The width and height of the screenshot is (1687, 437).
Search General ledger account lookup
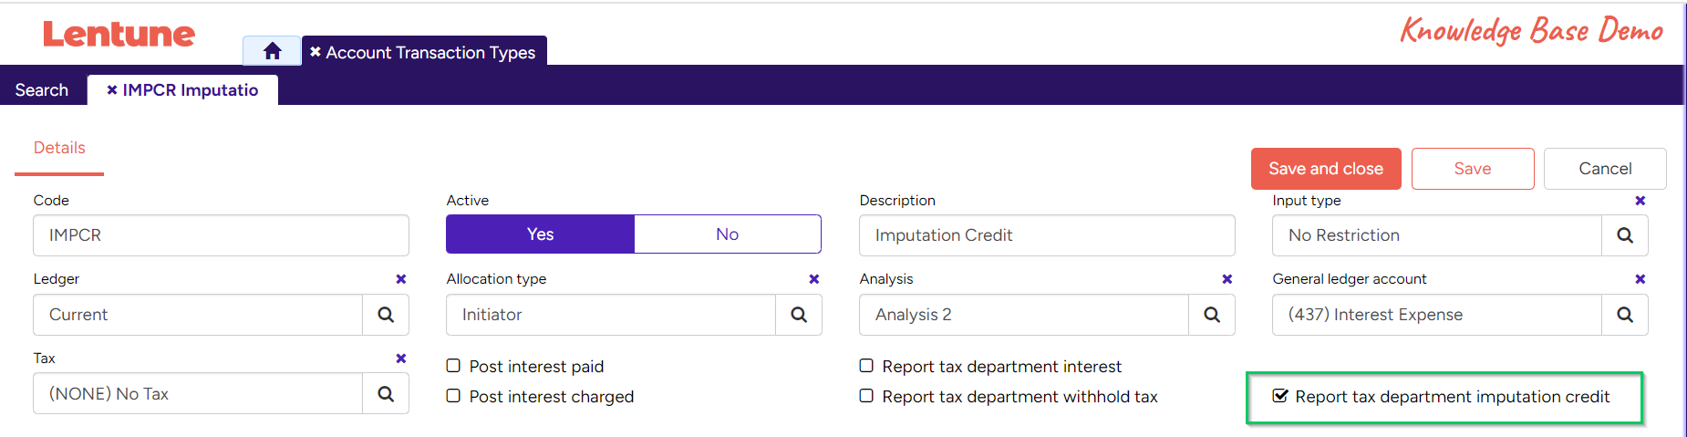tap(1624, 315)
